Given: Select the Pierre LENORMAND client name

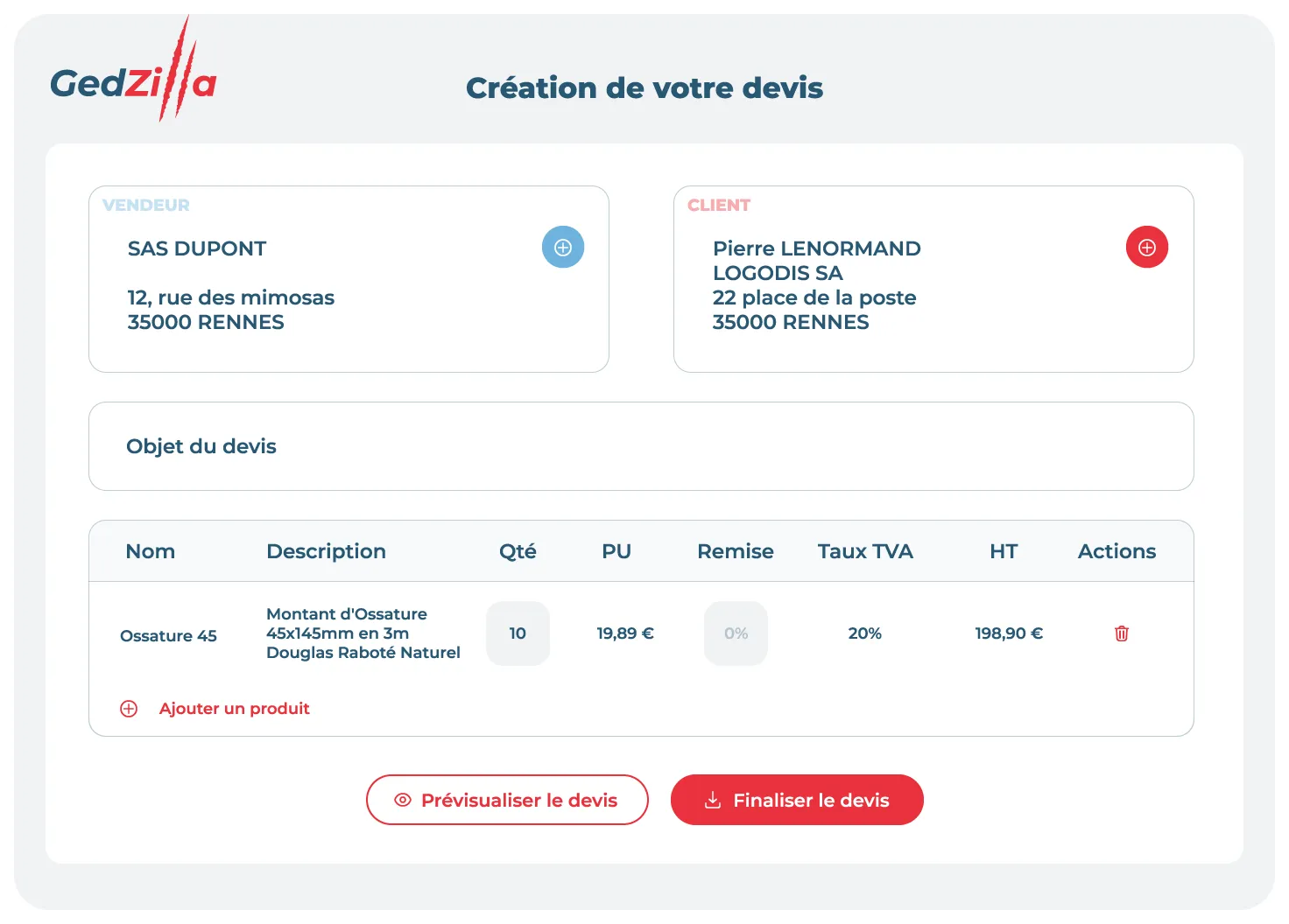Looking at the screenshot, I should click(x=817, y=248).
